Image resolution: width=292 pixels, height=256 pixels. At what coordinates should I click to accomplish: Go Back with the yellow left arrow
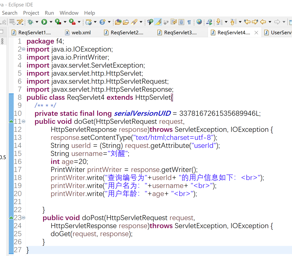coord(263,22)
